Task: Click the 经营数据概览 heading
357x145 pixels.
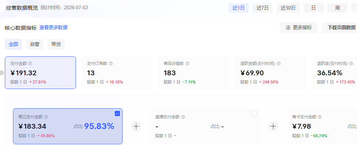Action: pos(22,8)
